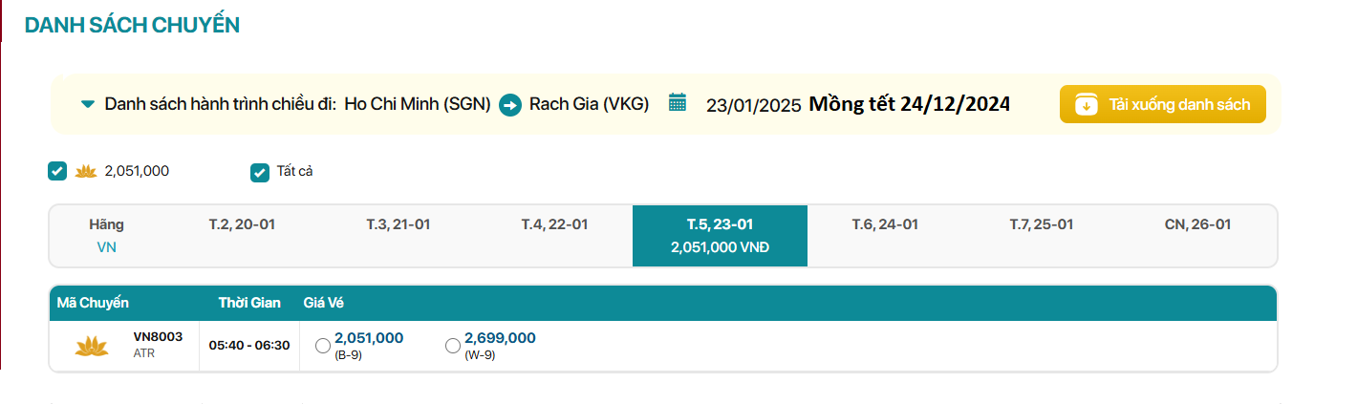This screenshot has width=1357, height=404.
Task: Click the "Tải xuống danh sách" button
Action: pyautogui.click(x=1162, y=105)
